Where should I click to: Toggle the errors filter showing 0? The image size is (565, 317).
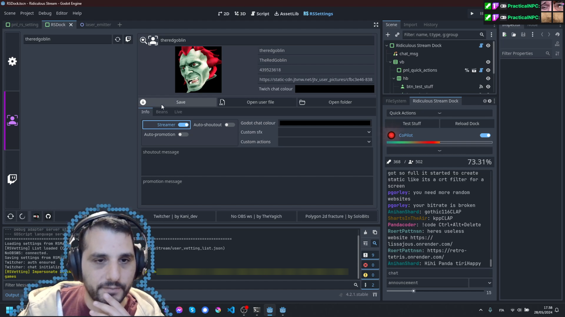(370, 265)
